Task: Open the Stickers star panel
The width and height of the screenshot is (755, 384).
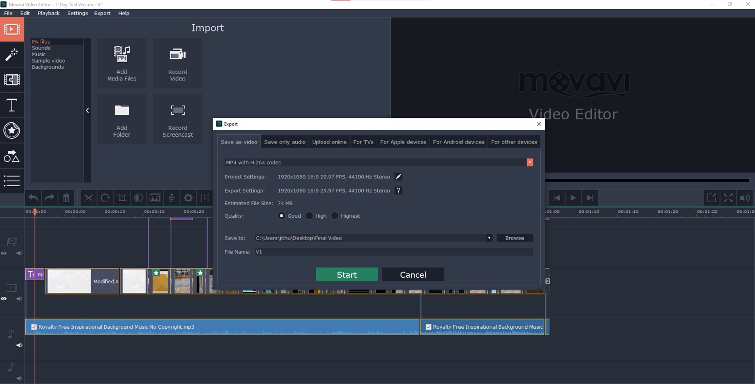Action: 12,130
